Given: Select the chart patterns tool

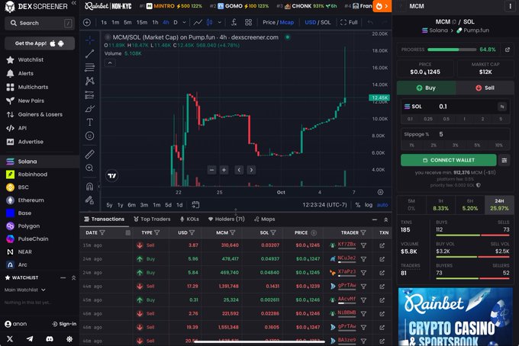Looking at the screenshot, I should click(x=90, y=81).
